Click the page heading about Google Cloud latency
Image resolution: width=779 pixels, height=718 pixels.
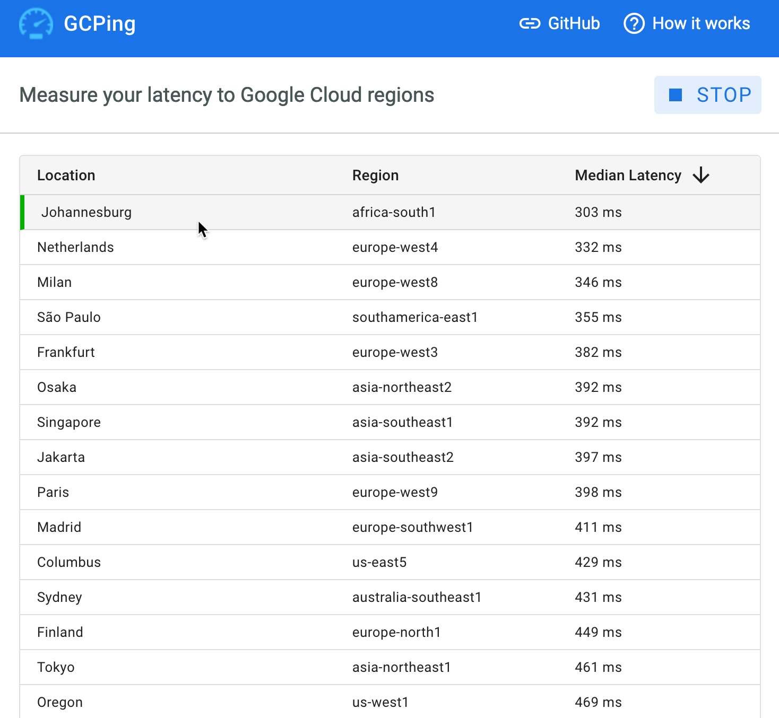click(x=227, y=95)
